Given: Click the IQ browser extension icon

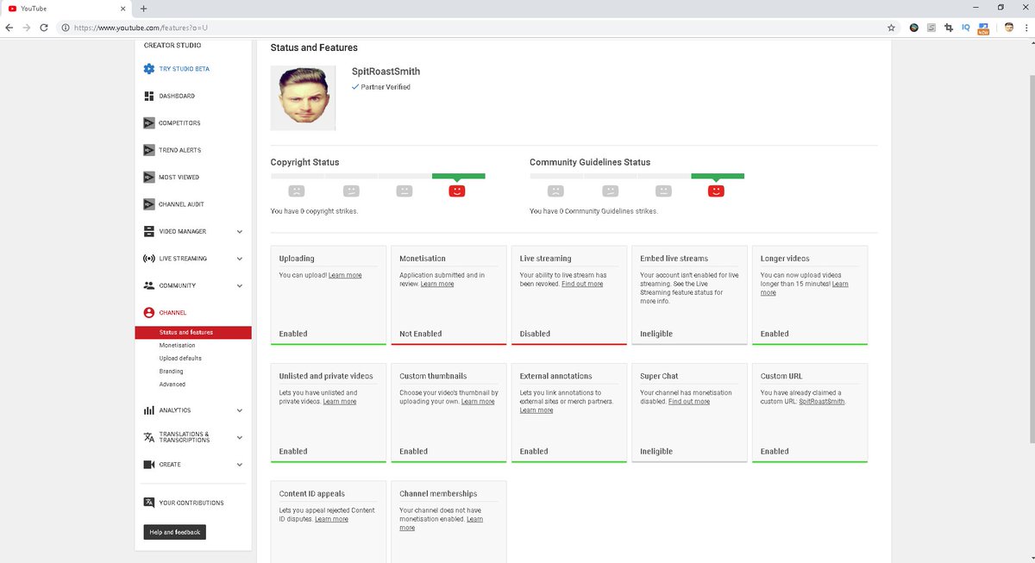Looking at the screenshot, I should coord(966,28).
